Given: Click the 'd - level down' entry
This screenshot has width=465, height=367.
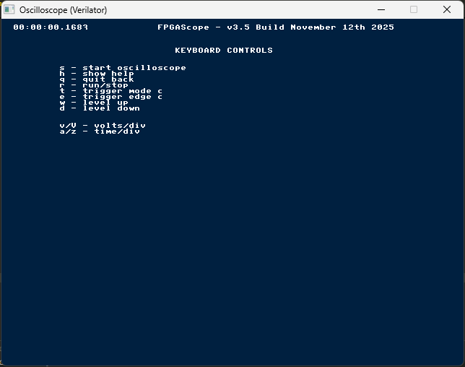Looking at the screenshot, I should (x=100, y=108).
